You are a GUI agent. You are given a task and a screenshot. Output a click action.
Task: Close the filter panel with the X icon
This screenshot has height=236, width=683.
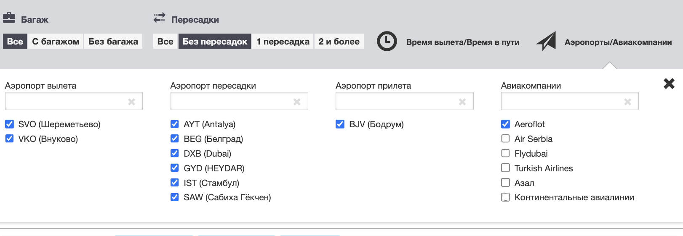[669, 84]
